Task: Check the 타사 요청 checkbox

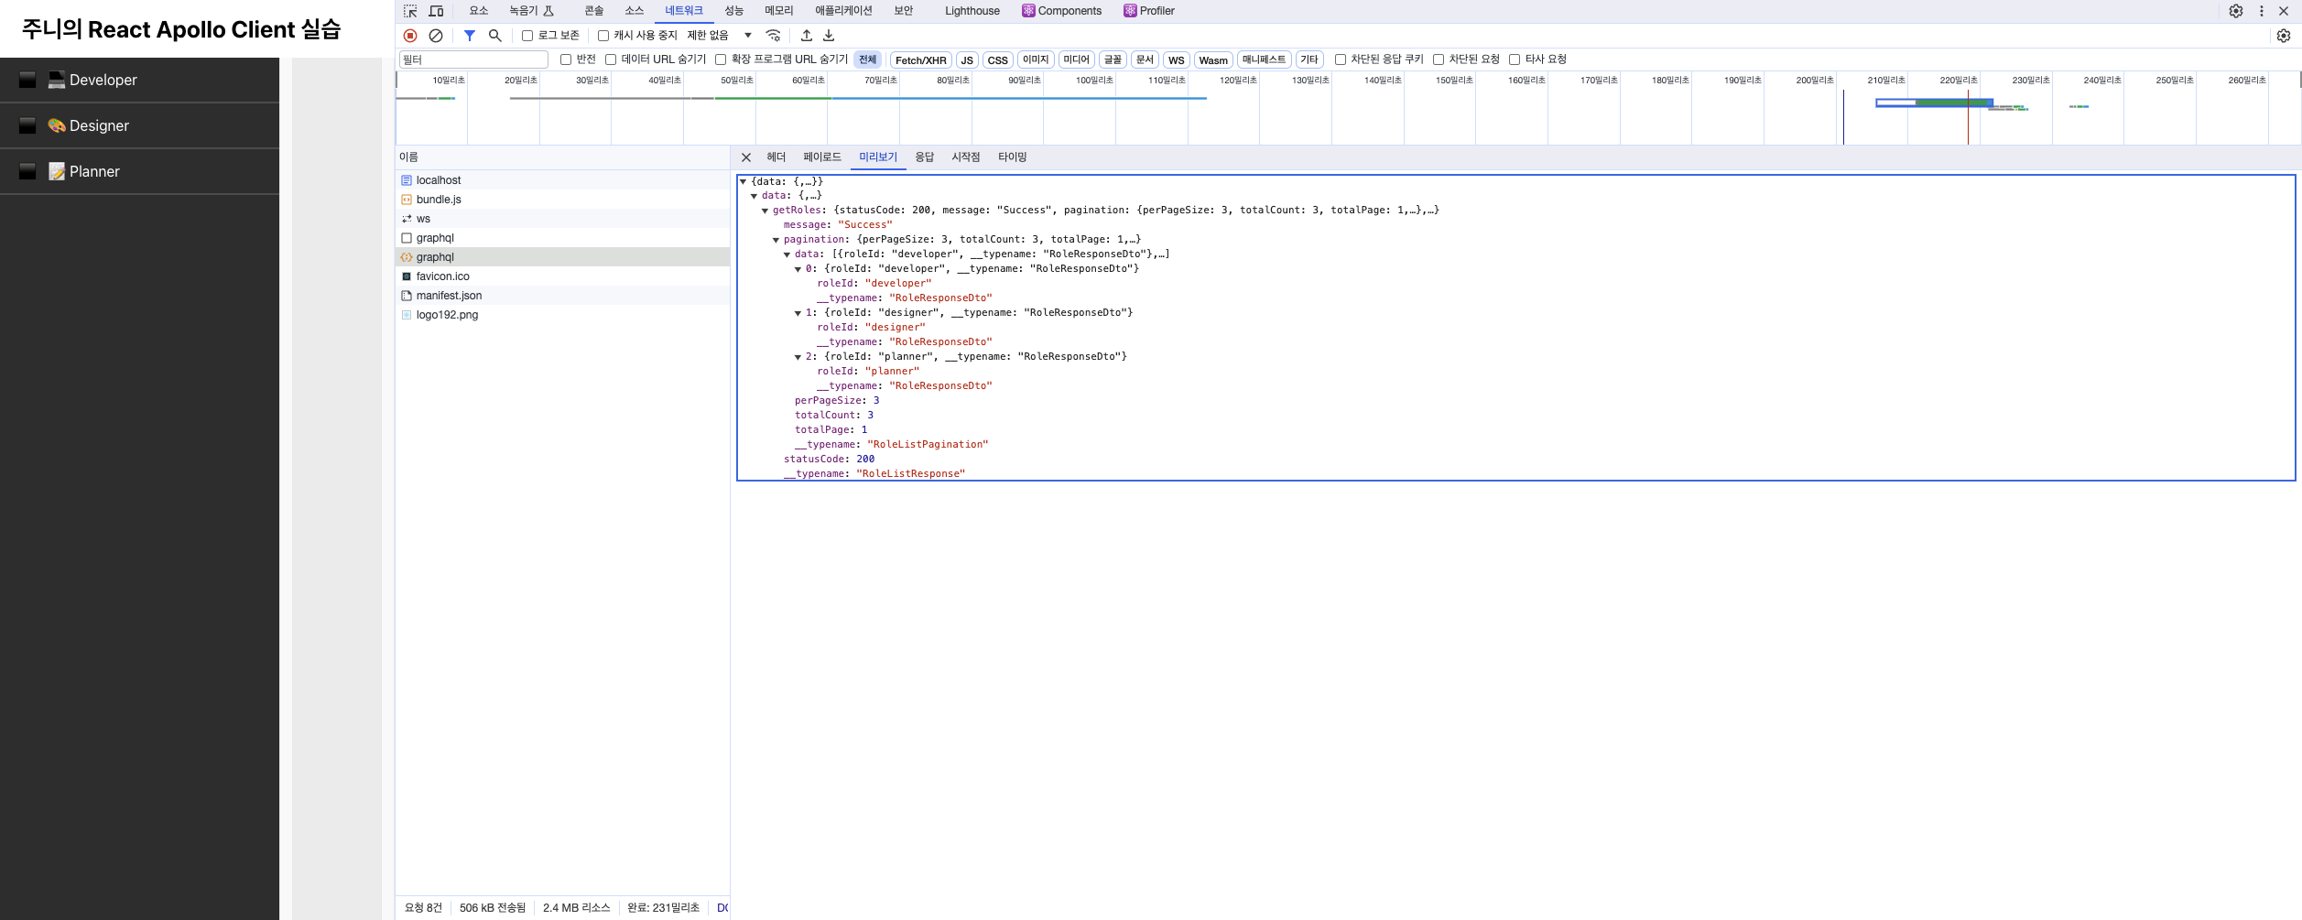Action: coord(1515,60)
